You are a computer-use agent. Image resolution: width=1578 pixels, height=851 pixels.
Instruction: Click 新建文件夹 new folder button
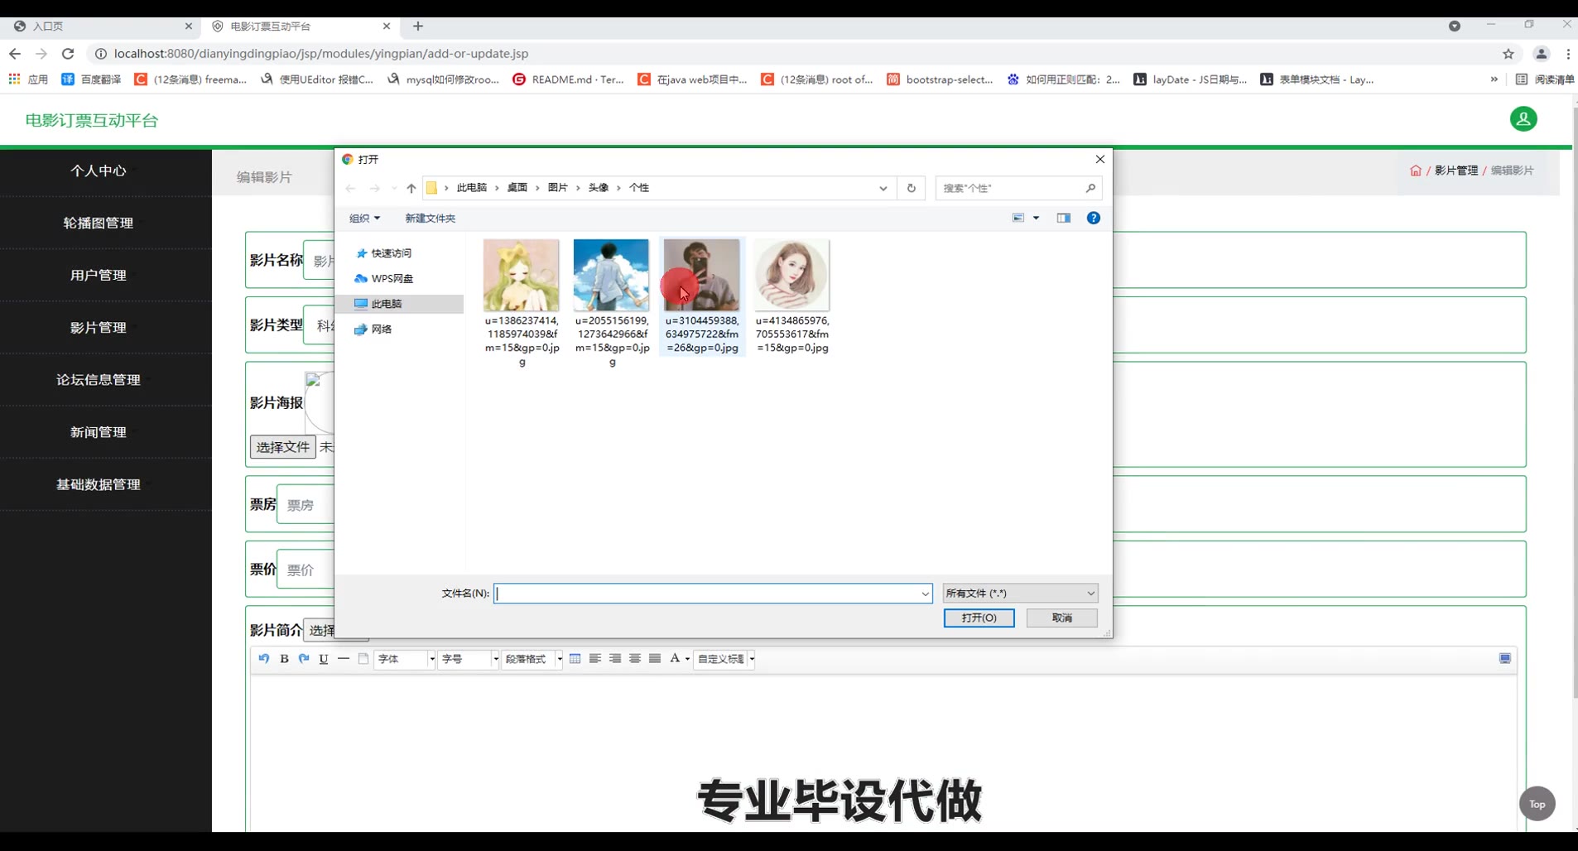[x=430, y=219]
